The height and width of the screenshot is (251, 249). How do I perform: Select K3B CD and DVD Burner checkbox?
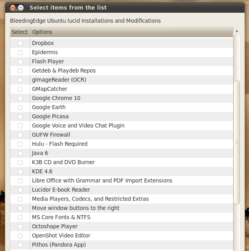(20, 163)
